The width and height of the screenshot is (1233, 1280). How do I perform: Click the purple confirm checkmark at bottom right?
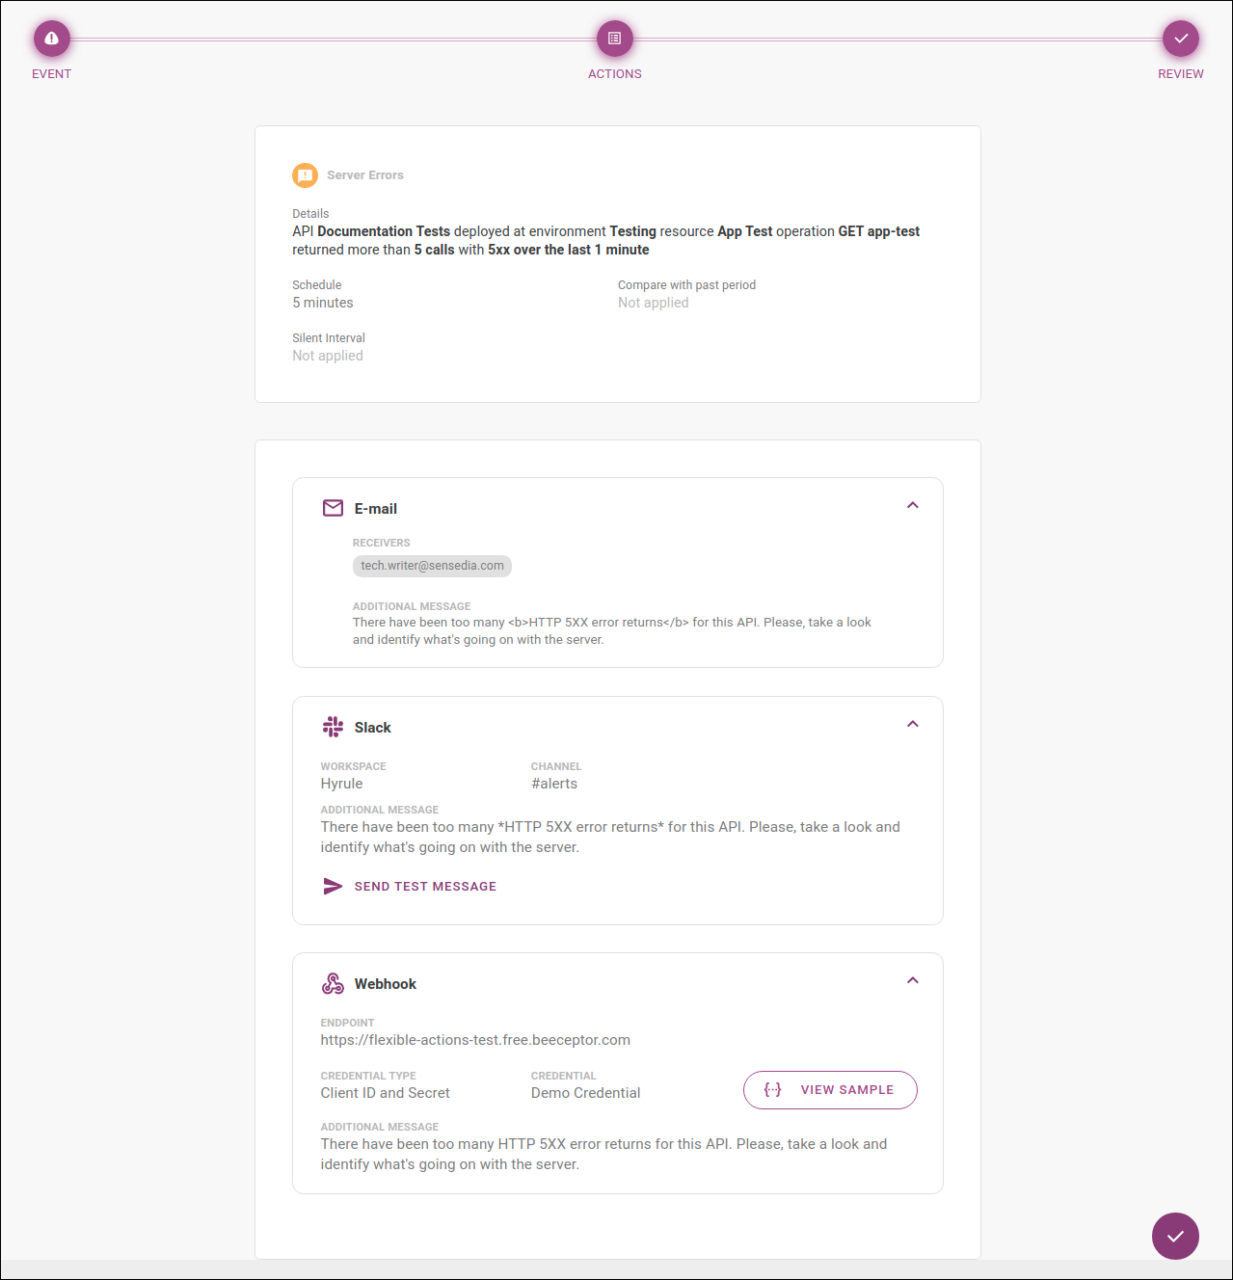tap(1175, 1236)
